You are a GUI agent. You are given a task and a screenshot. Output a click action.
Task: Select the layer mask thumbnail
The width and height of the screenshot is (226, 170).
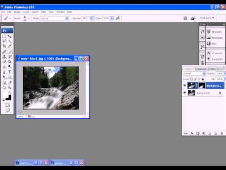(202, 85)
